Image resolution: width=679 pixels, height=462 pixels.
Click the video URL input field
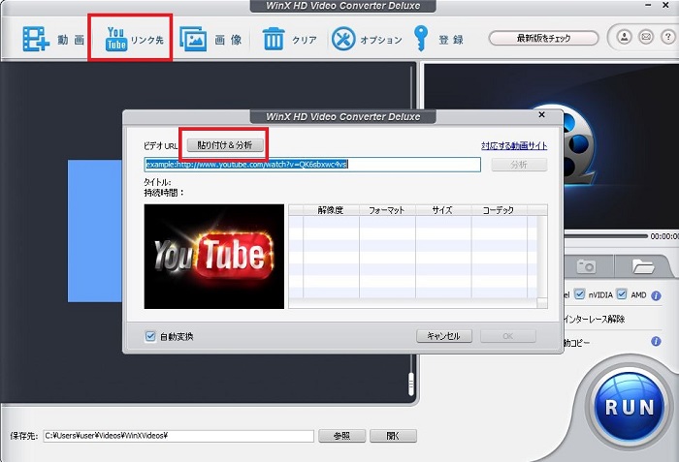[x=312, y=165]
